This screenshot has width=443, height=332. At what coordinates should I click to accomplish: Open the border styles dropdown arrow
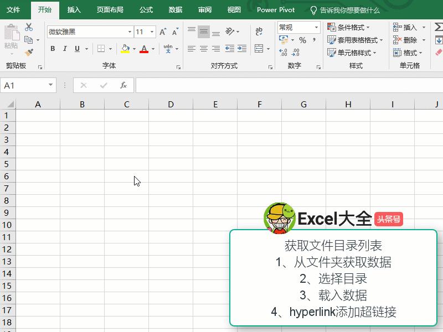coord(111,49)
